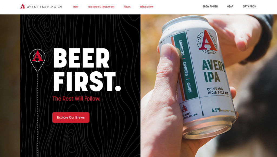Open the Tap Room & Restaurant menu
The height and width of the screenshot is (157, 277).
(x=101, y=7)
